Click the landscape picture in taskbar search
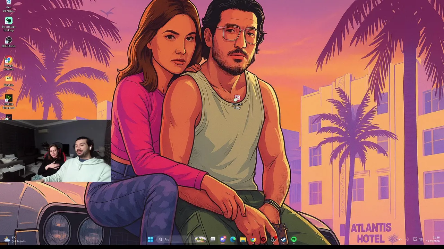This screenshot has height=249, width=444. [200, 239]
